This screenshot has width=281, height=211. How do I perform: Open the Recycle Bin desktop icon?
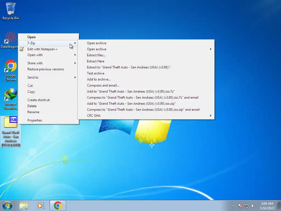pos(11,11)
